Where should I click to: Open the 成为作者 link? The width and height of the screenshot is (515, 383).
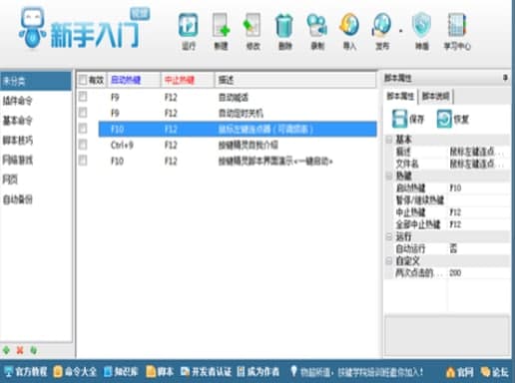(258, 372)
